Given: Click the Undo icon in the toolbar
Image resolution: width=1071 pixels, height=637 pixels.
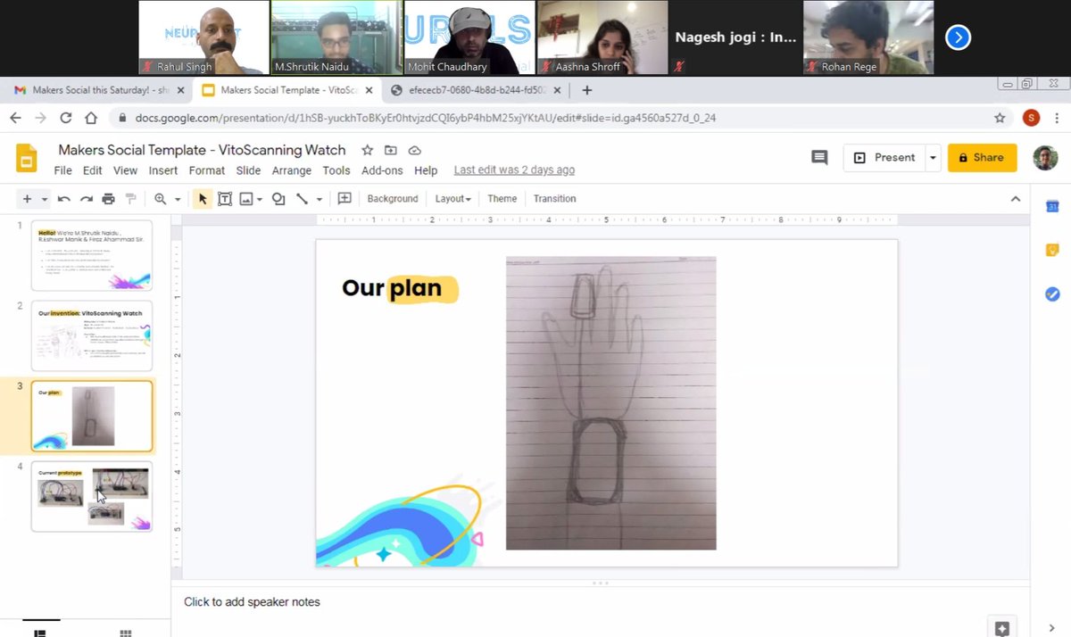Looking at the screenshot, I should tap(63, 198).
